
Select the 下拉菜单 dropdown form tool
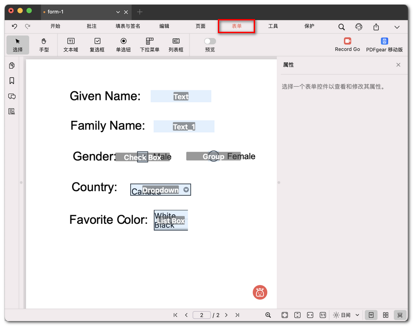click(x=149, y=45)
